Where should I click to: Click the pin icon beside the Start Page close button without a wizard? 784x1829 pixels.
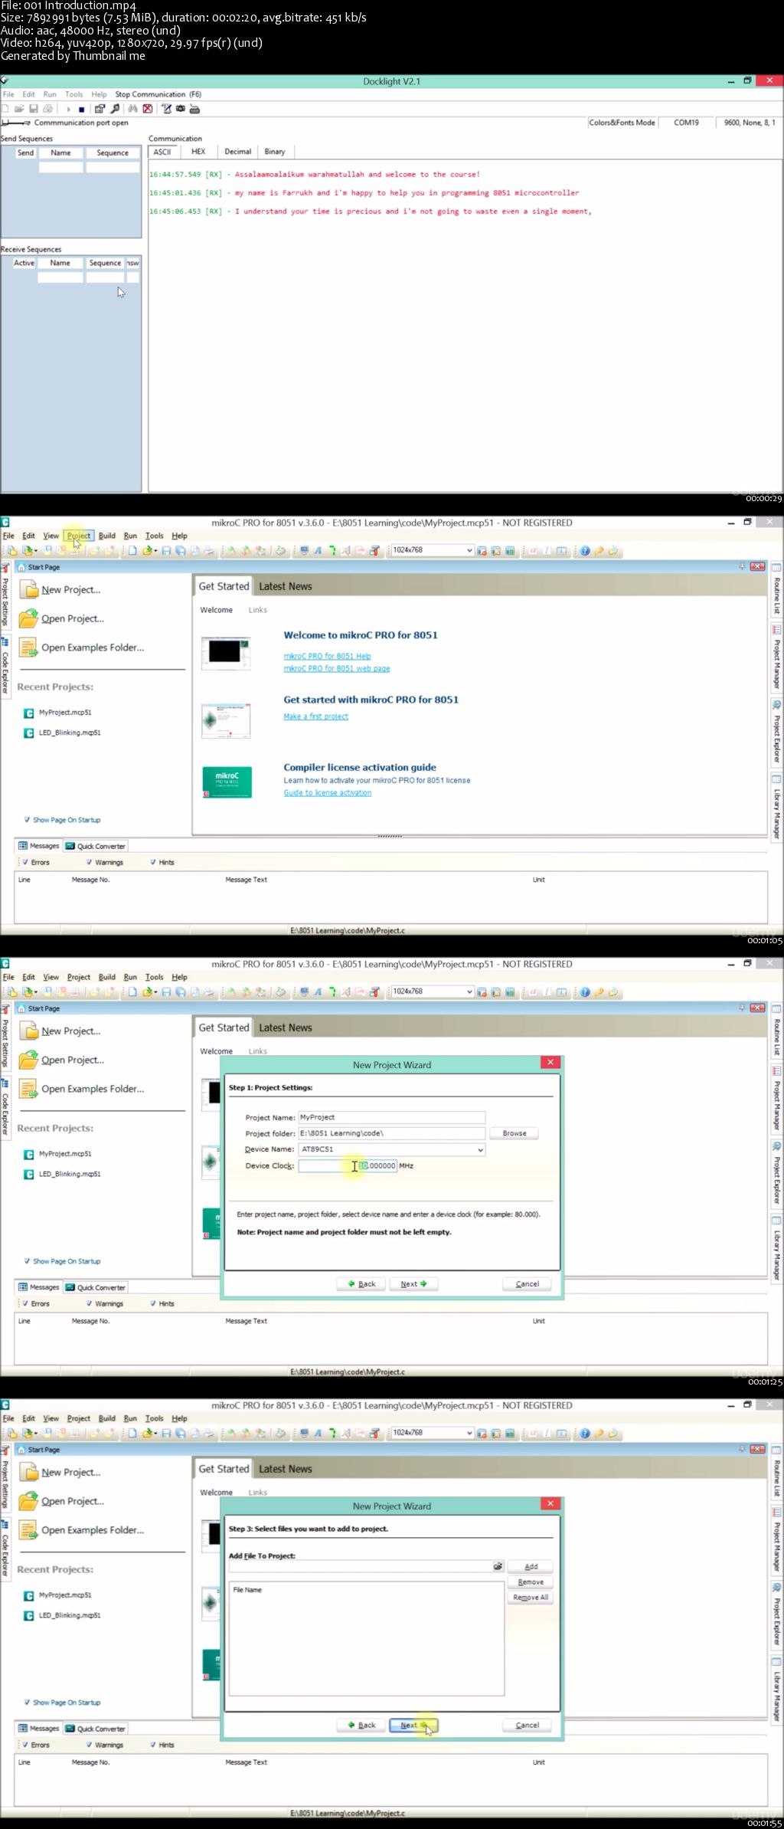742,566
